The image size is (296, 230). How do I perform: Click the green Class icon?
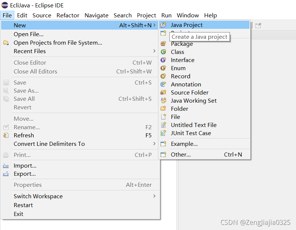(x=163, y=52)
